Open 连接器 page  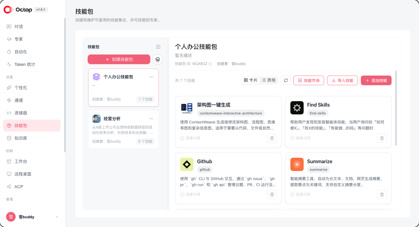pyautogui.click(x=32, y=113)
